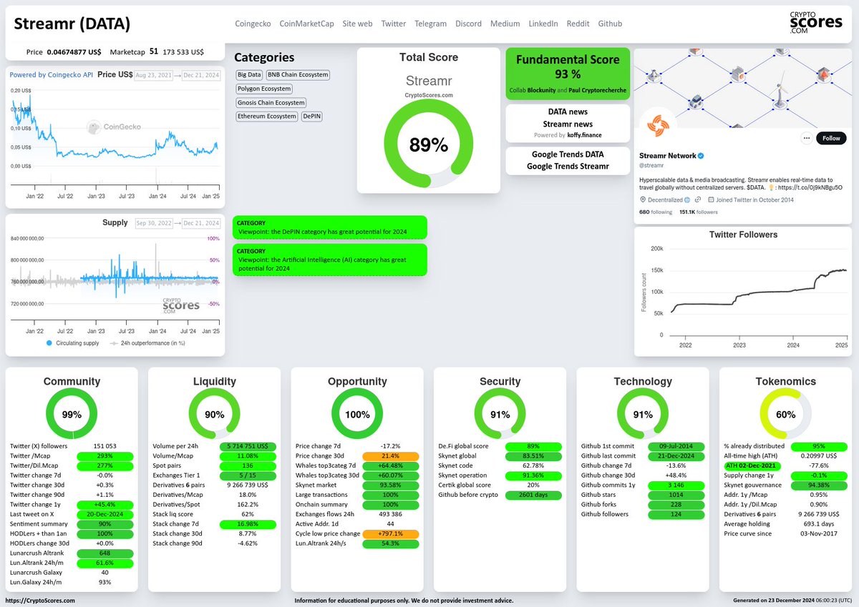Open the Twitter link in the header
This screenshot has height=607, width=859.
pos(393,24)
